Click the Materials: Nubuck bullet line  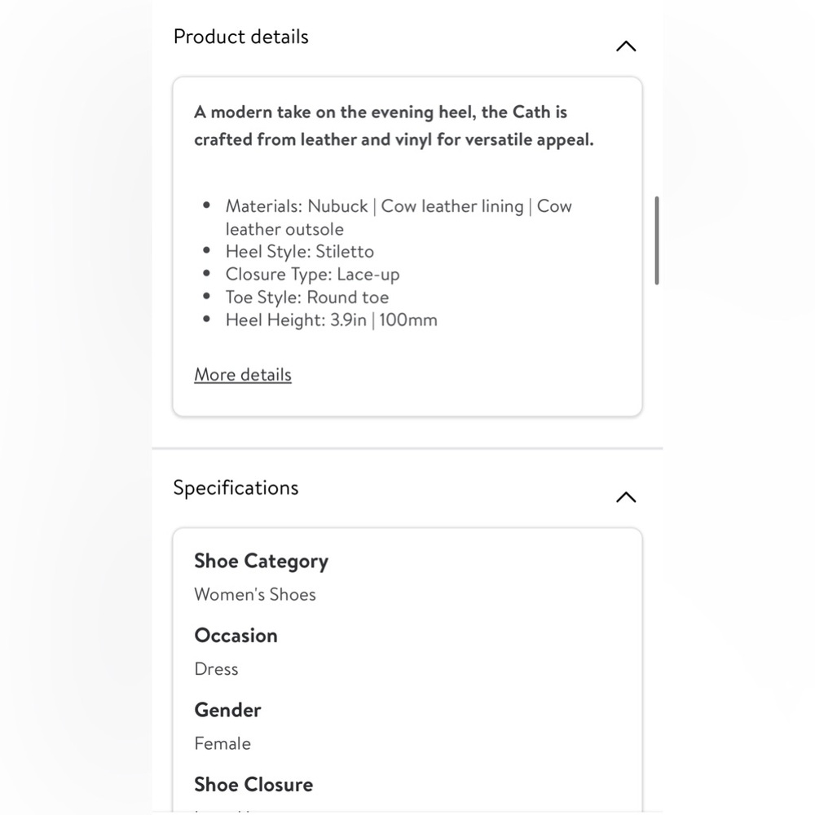[x=399, y=206]
